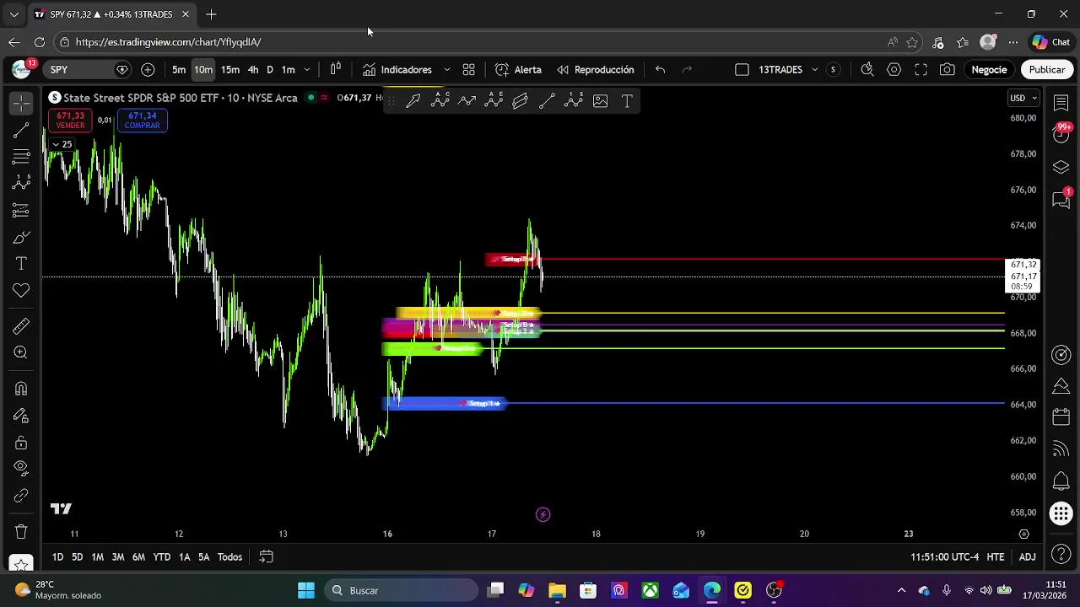This screenshot has height=607, width=1080.
Task: Open the calendar icon in right sidebar
Action: [1061, 418]
